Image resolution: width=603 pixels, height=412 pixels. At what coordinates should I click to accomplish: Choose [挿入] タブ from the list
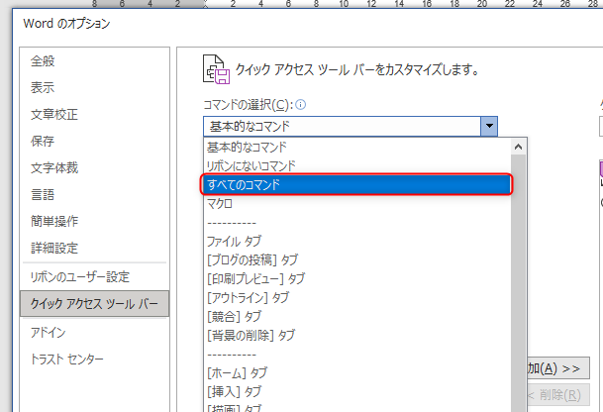356,391
